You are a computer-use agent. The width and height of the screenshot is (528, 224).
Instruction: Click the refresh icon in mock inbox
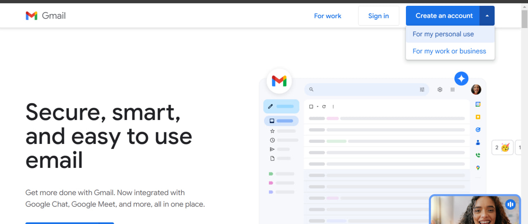(324, 106)
